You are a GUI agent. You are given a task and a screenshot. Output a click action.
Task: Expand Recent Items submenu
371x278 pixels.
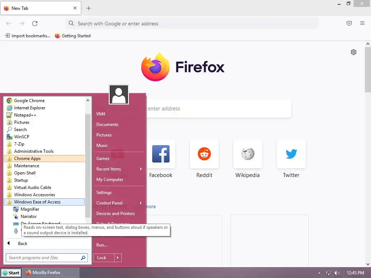click(119, 169)
